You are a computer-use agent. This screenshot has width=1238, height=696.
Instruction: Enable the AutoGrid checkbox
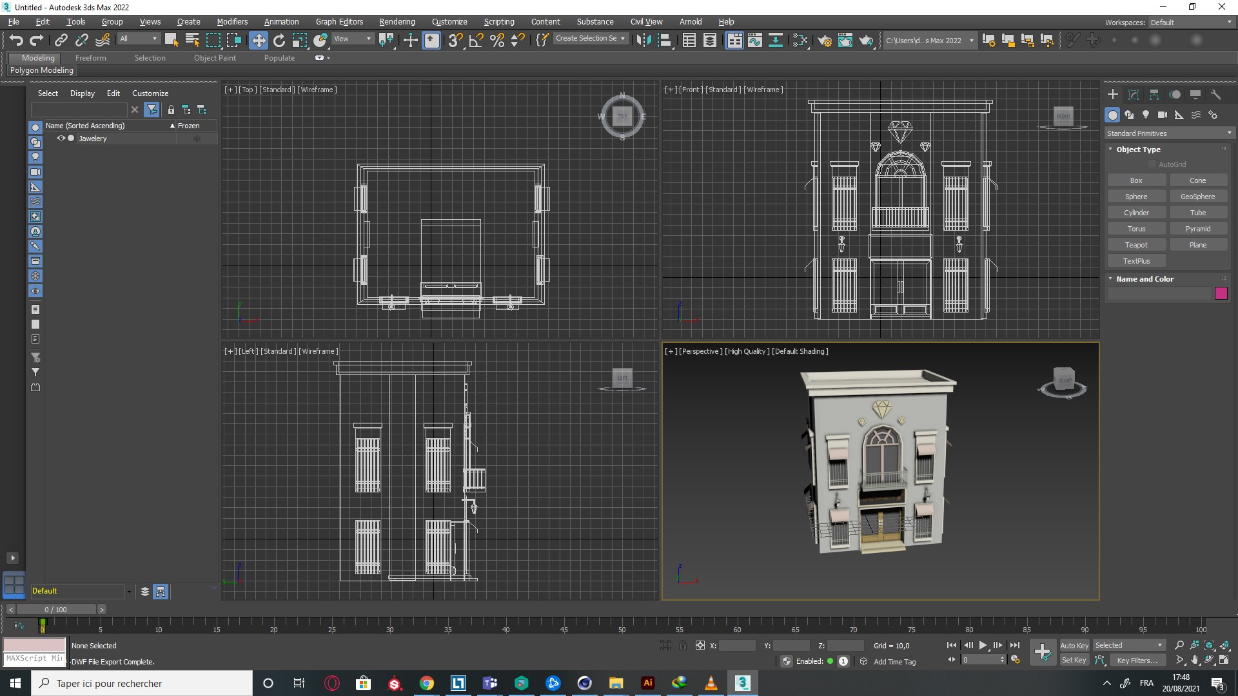tap(1152, 164)
